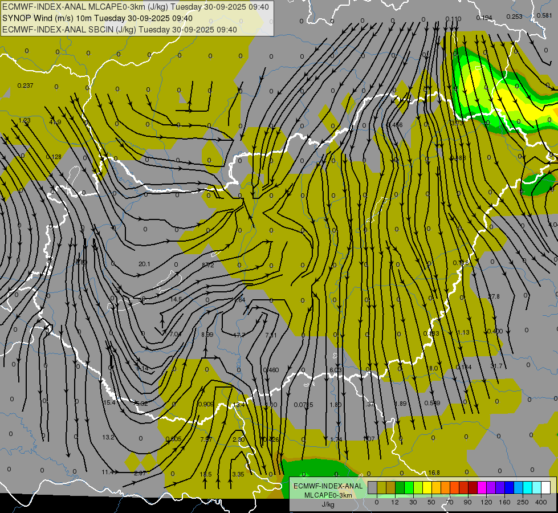Click the legend tick label 160

[504, 502]
